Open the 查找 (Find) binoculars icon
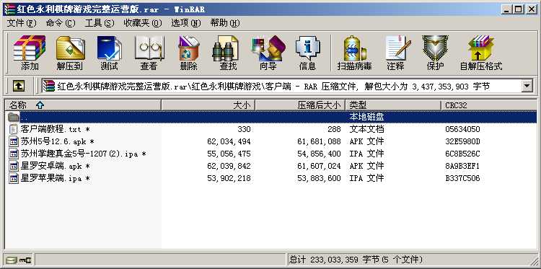 click(x=228, y=53)
